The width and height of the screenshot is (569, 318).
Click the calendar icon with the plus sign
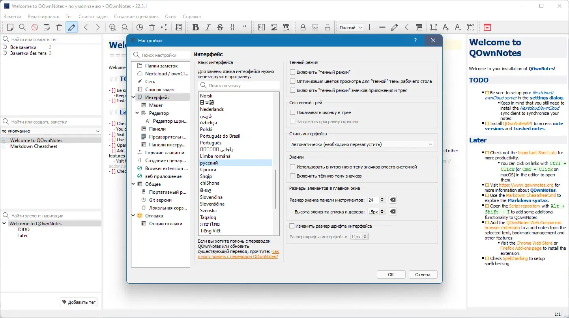286,27
